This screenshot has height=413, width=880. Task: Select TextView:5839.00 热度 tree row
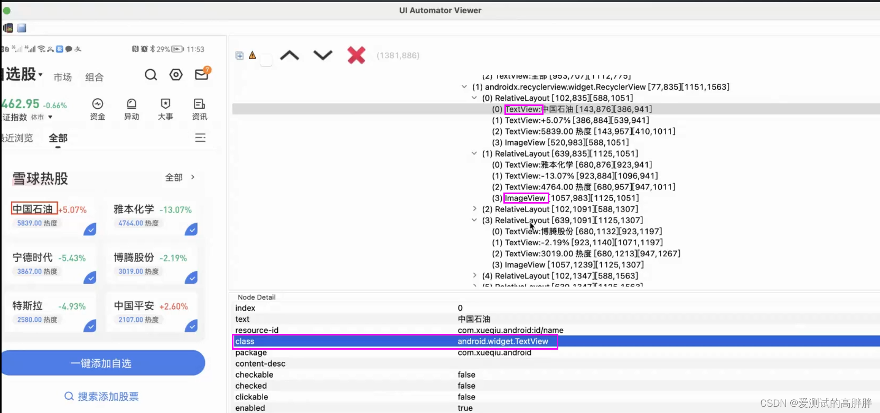584,131
